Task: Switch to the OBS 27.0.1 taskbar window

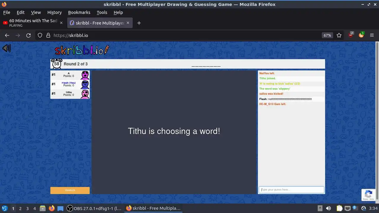Action: pyautogui.click(x=94, y=208)
